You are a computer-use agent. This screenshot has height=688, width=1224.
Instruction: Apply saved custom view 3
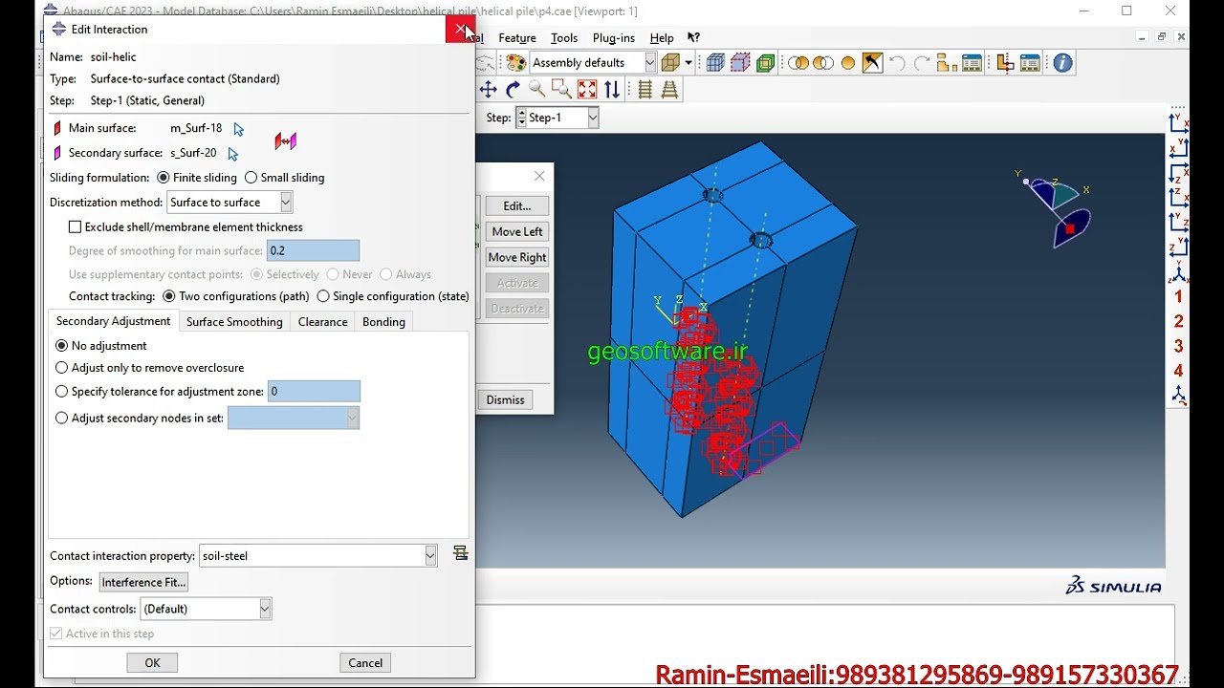point(1179,346)
